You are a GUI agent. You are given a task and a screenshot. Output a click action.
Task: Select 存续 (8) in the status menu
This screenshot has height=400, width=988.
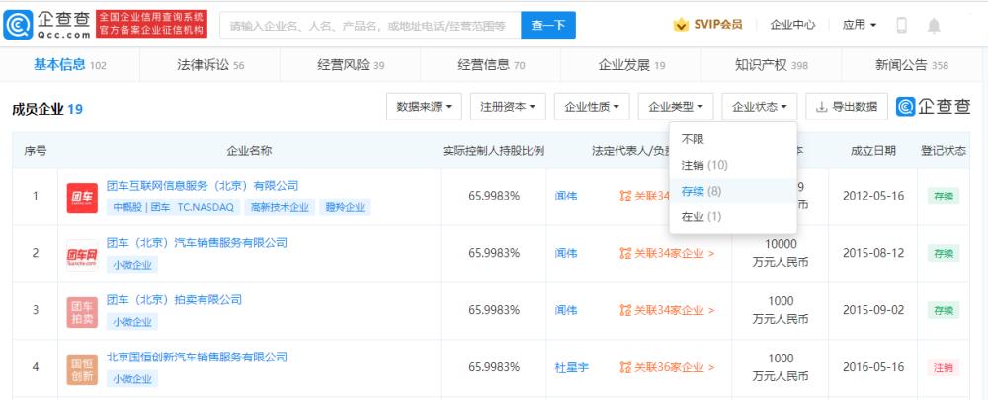point(733,191)
